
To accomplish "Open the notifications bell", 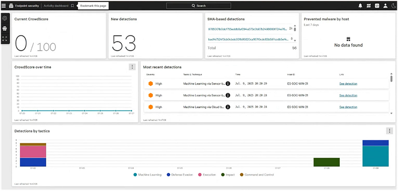I will (x=360, y=6).
